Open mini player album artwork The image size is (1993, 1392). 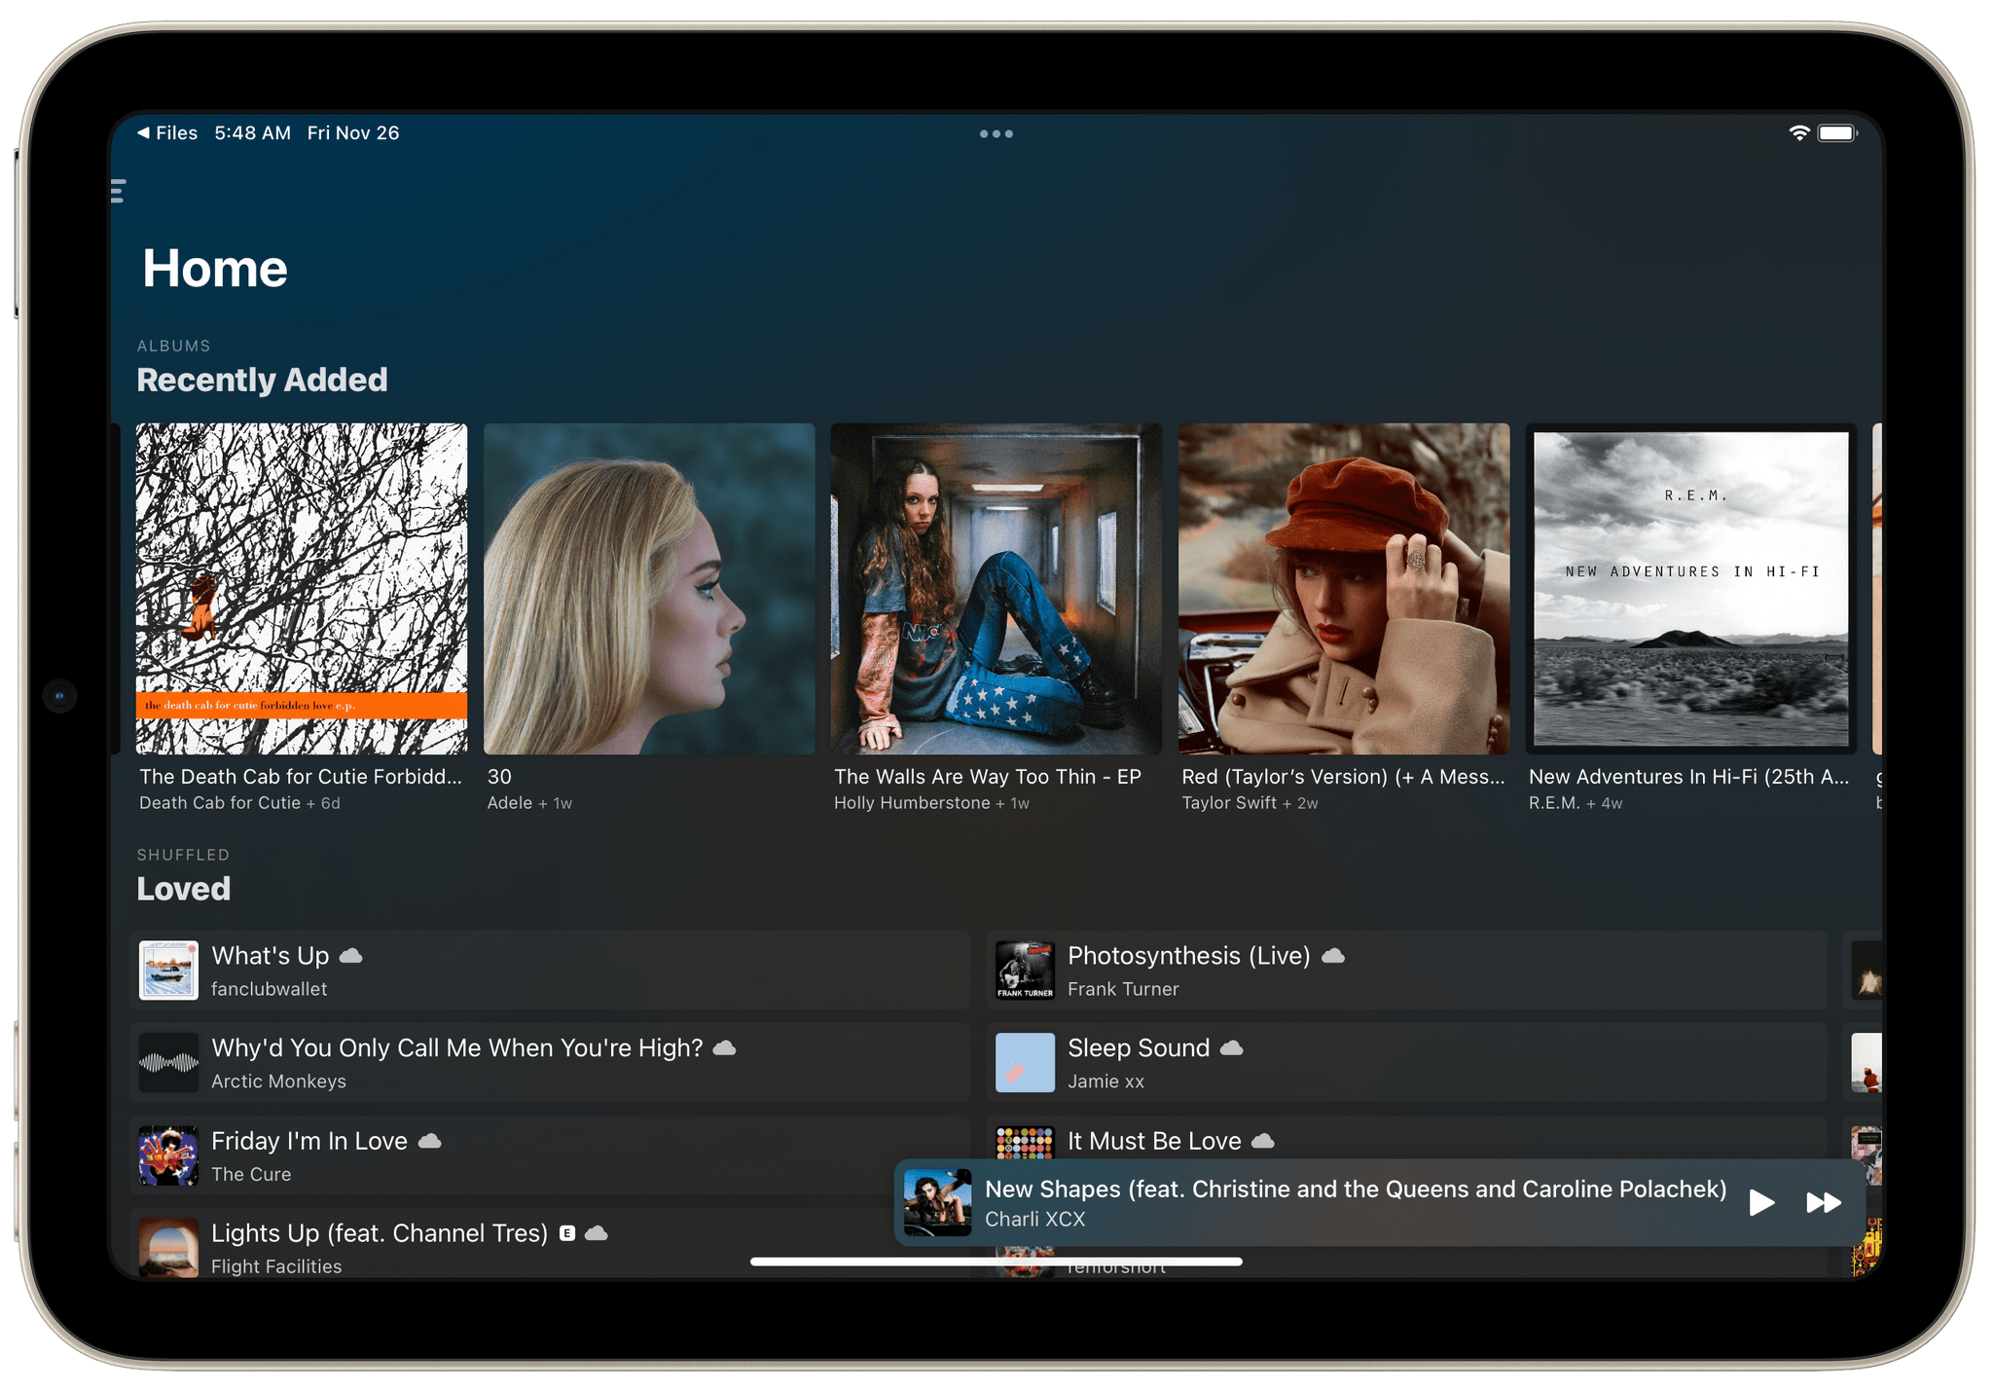point(937,1202)
